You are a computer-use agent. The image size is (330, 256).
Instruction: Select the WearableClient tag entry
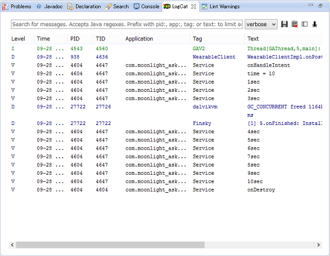(x=214, y=57)
